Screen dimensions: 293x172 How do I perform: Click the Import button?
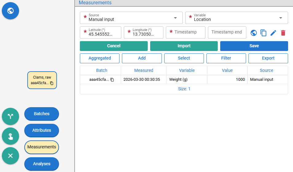pyautogui.click(x=184, y=46)
